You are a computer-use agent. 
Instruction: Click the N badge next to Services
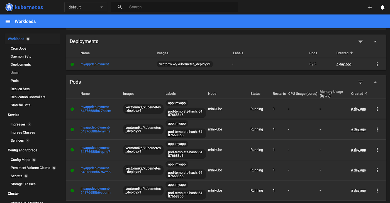[x=28, y=141]
